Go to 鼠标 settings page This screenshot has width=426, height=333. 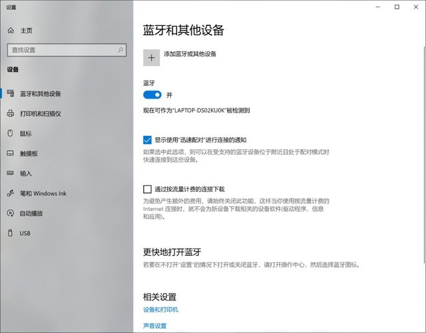[25, 133]
